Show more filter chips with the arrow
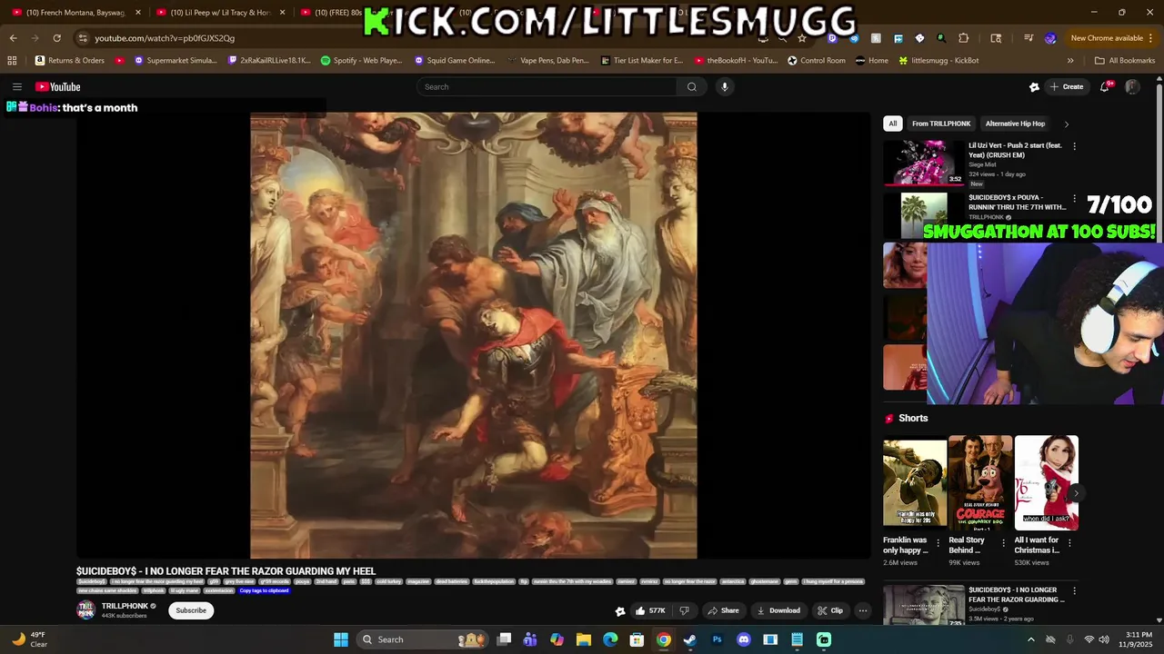This screenshot has height=654, width=1164. [1067, 124]
